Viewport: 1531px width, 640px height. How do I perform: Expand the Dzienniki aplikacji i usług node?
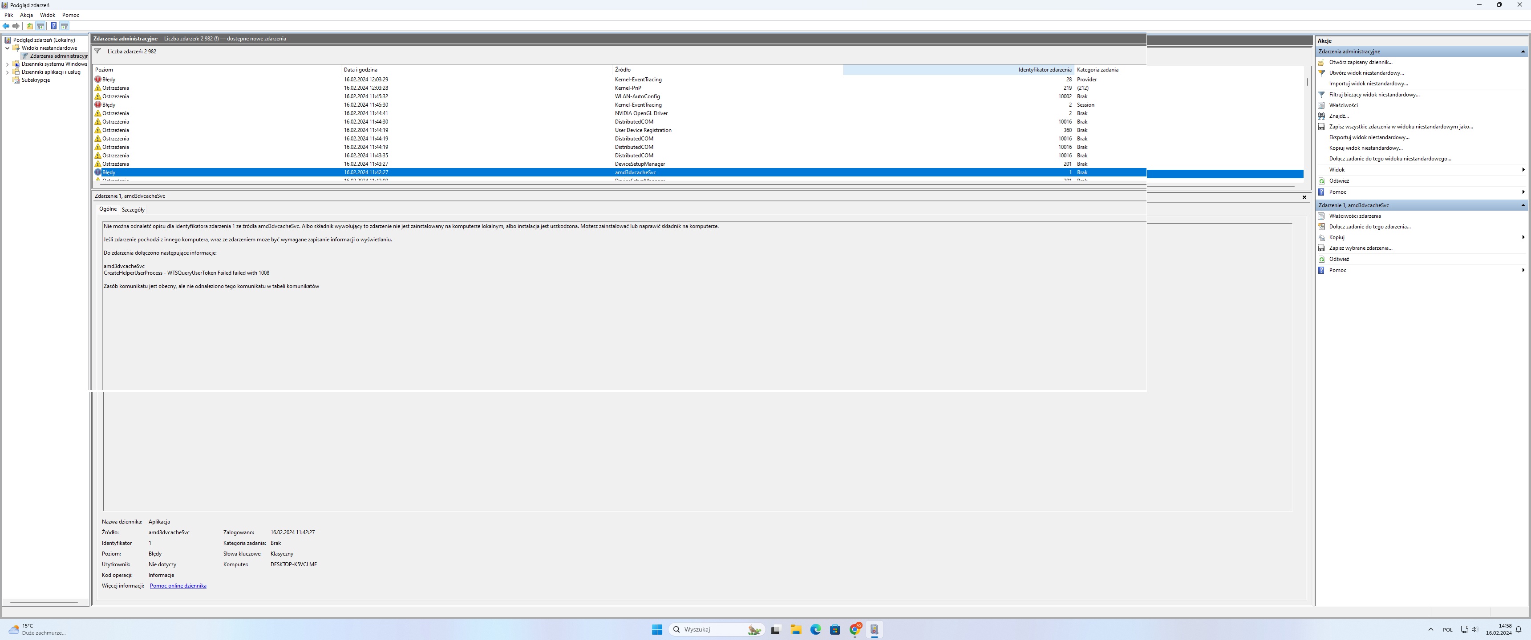pos(8,72)
